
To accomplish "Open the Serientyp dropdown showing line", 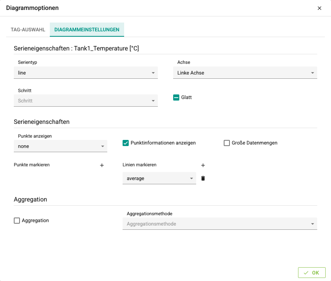I will coord(86,73).
